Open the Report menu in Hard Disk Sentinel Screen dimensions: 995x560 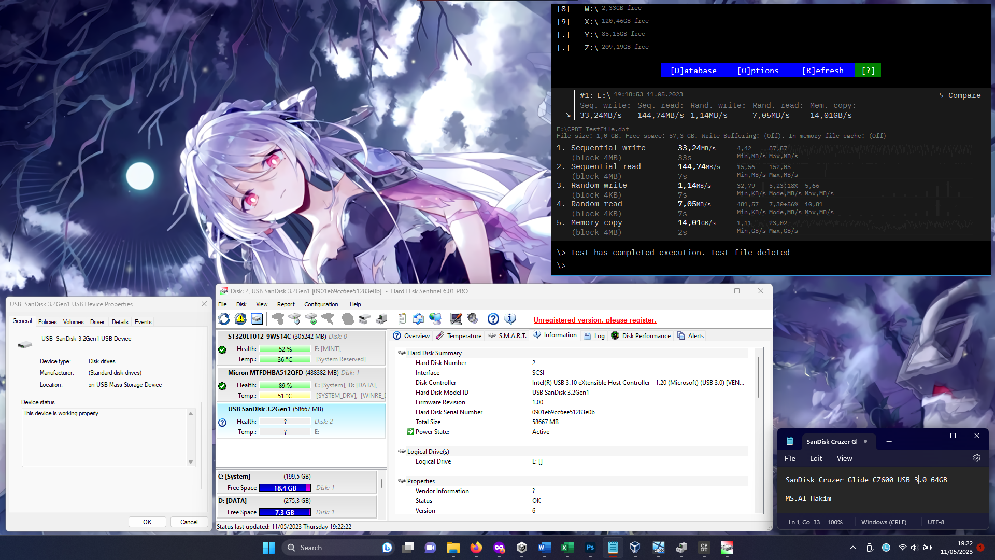pos(286,304)
